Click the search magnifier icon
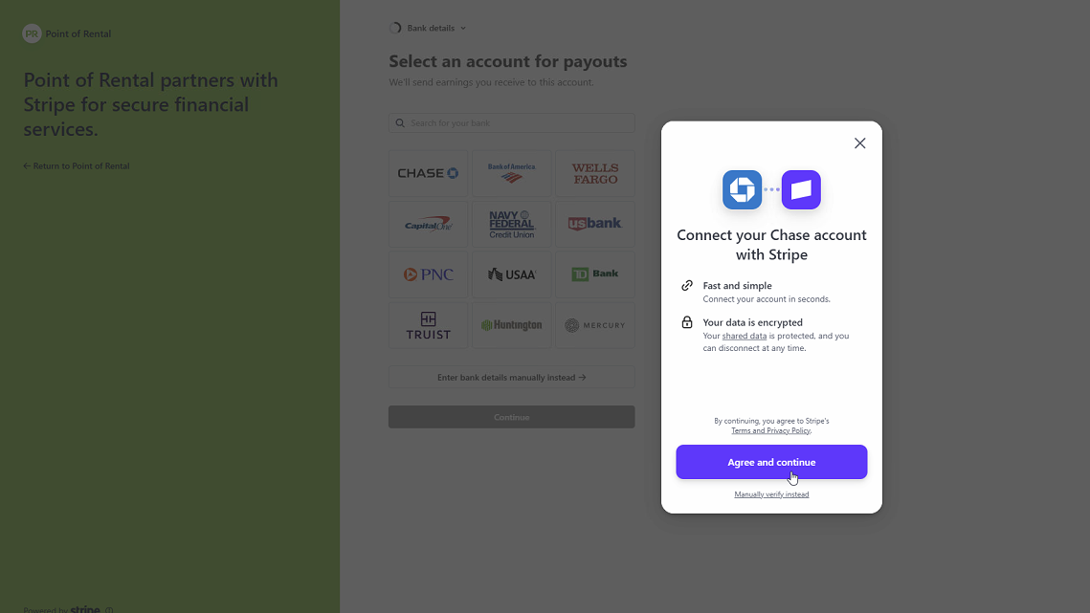The height and width of the screenshot is (613, 1090). 400,123
